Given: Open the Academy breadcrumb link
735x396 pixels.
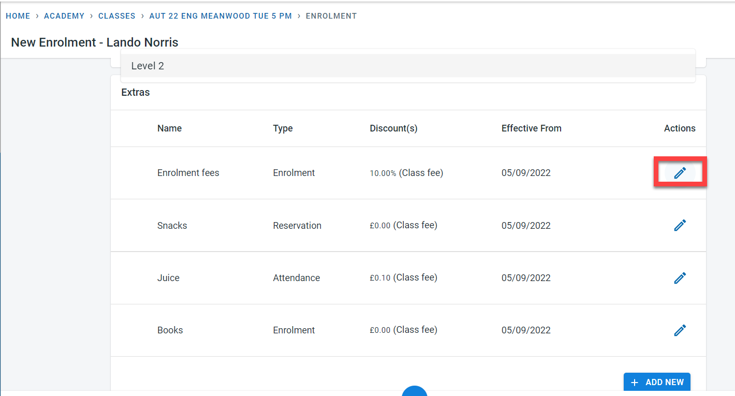Looking at the screenshot, I should pos(64,16).
